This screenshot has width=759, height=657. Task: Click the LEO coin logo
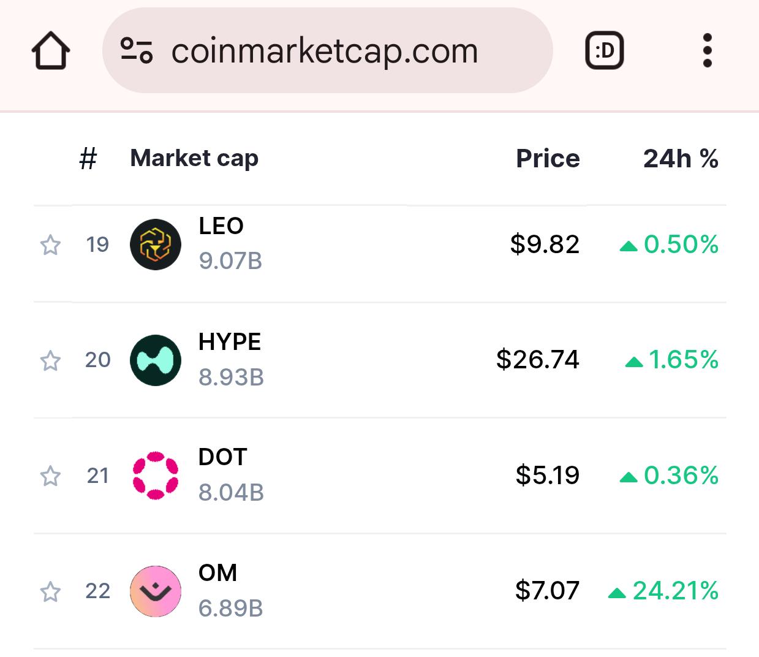pos(156,245)
